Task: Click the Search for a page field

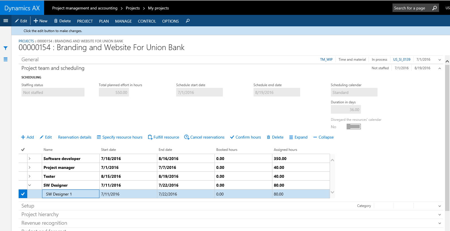Action: coord(412,8)
